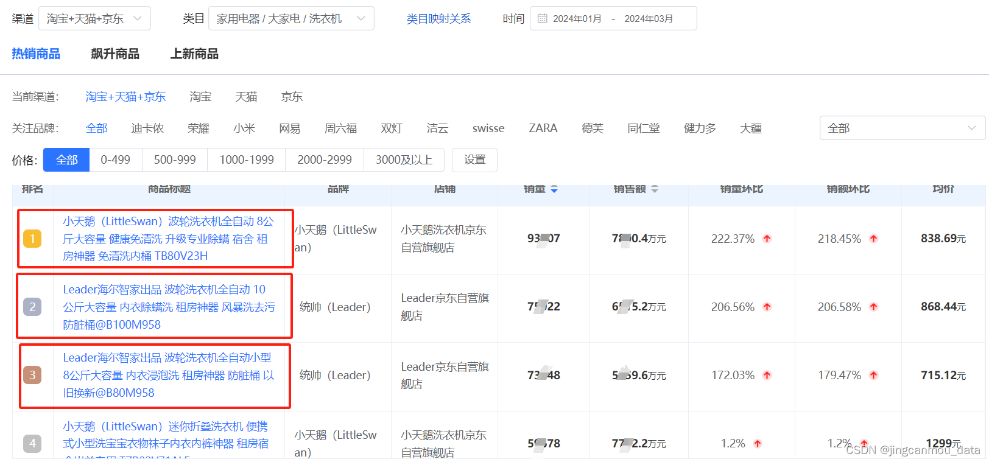Switch to the 飙升商品 tab
Viewport: 989px width, 462px height.
tap(115, 54)
